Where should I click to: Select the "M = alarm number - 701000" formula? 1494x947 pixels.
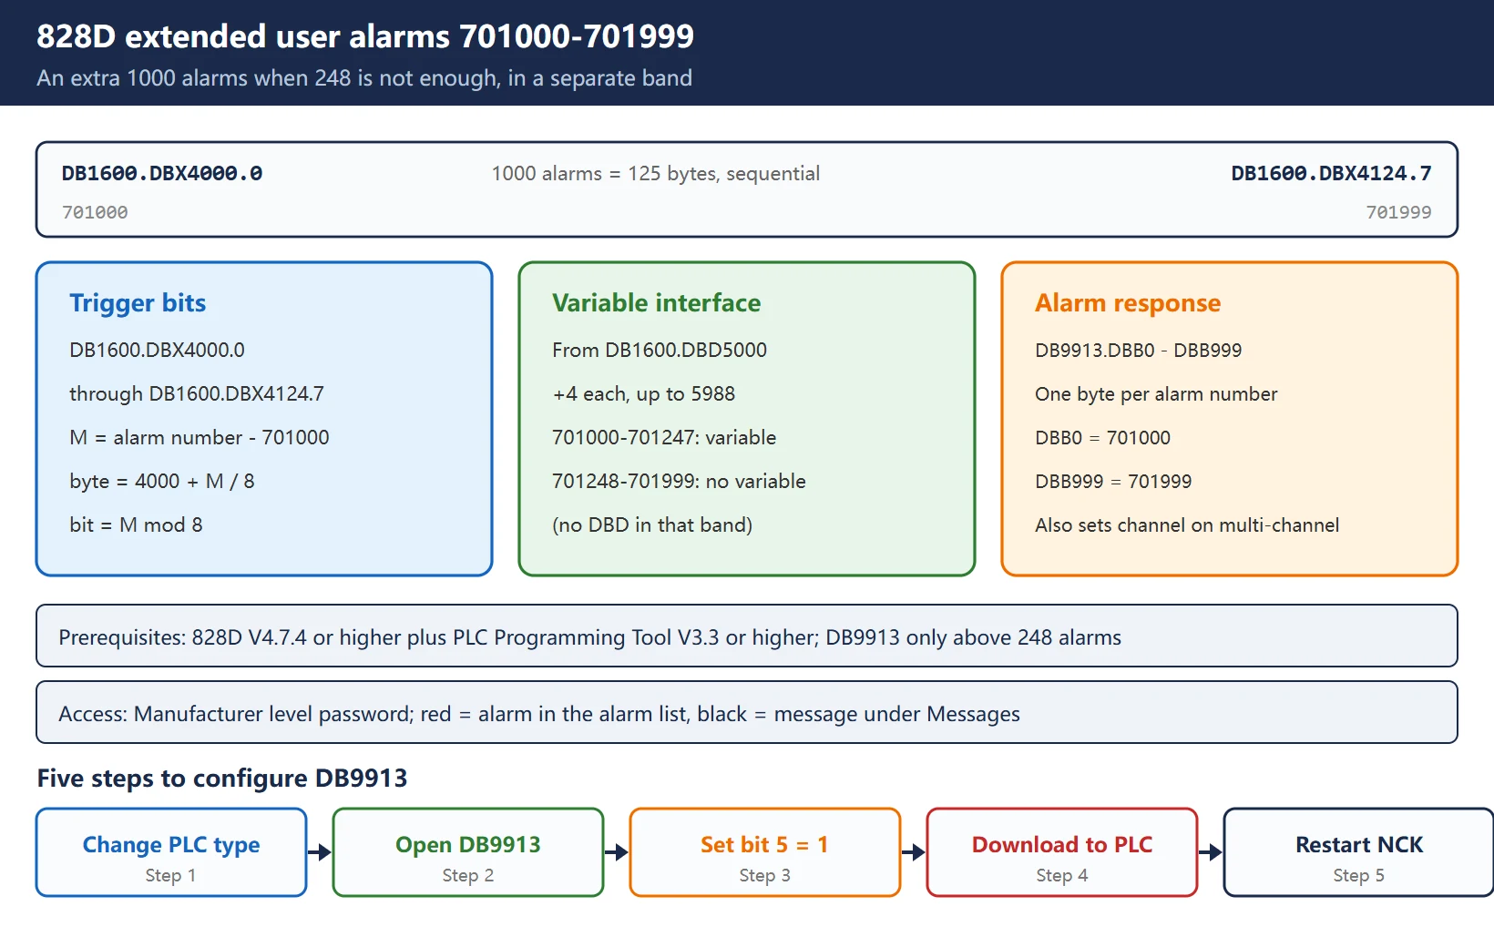point(200,437)
